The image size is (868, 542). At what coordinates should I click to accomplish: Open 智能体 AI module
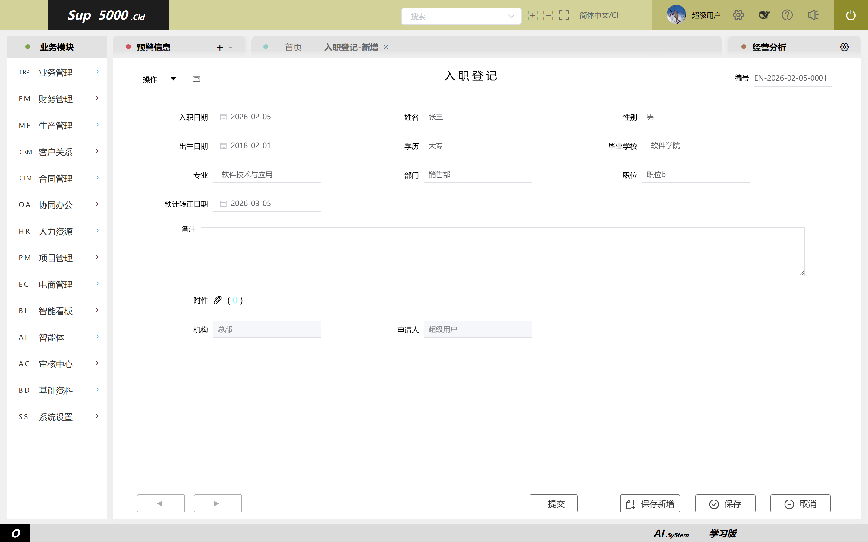(x=57, y=338)
